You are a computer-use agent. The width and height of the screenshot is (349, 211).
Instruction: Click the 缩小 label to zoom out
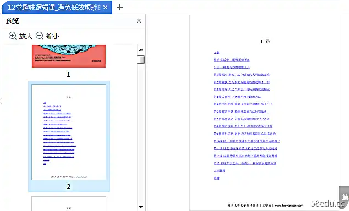coord(53,36)
